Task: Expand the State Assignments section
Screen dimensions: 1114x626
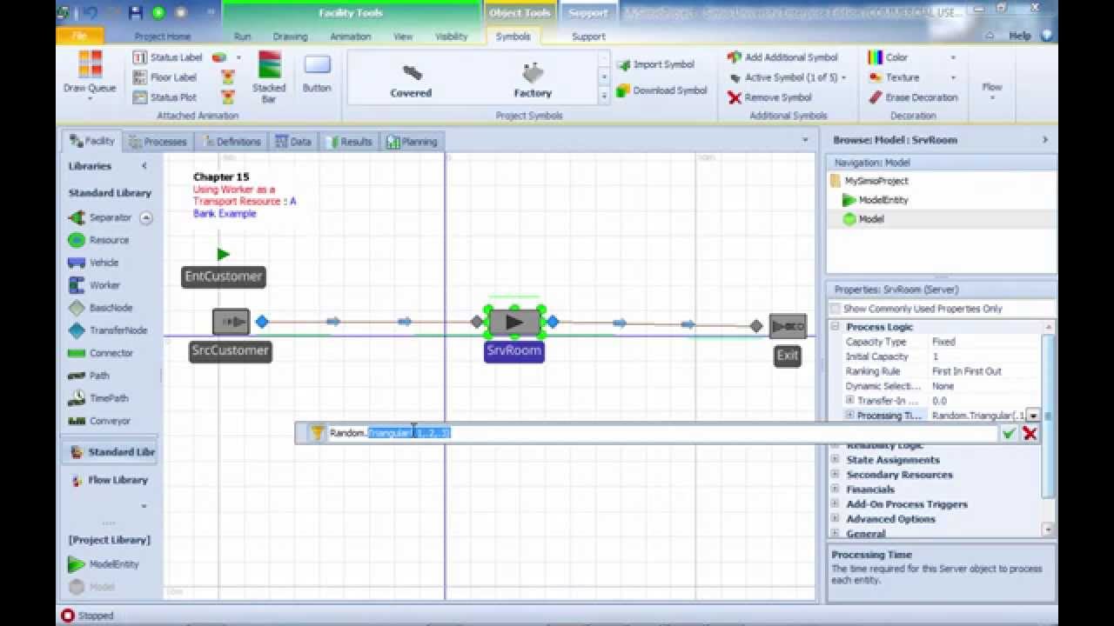Action: click(835, 460)
